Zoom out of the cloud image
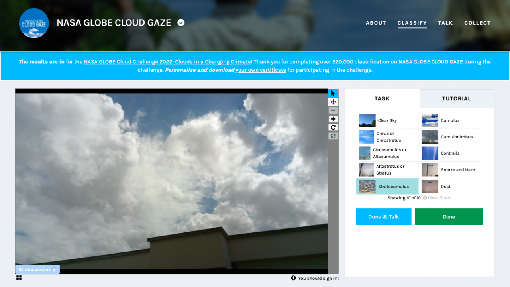The width and height of the screenshot is (510, 287). 333,110
